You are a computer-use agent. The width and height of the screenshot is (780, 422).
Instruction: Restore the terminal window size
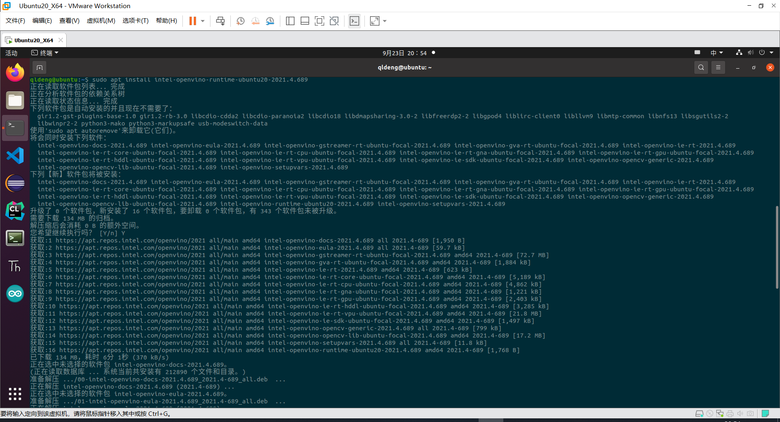(x=754, y=67)
